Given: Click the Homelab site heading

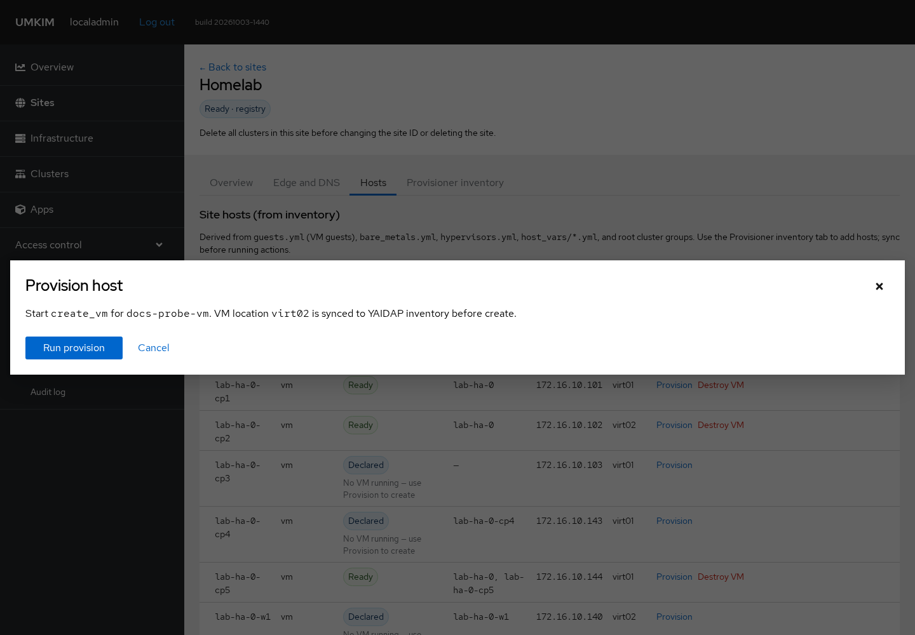Looking at the screenshot, I should (231, 85).
